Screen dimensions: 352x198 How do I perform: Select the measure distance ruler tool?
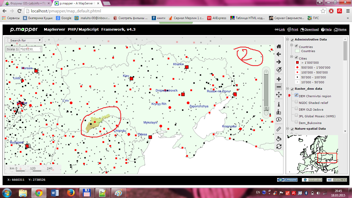[279, 129]
